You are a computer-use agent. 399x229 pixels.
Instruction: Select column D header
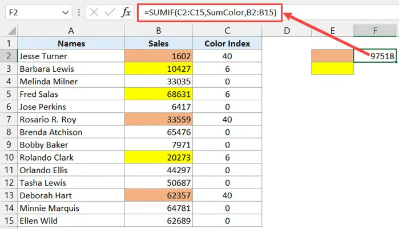[287, 31]
